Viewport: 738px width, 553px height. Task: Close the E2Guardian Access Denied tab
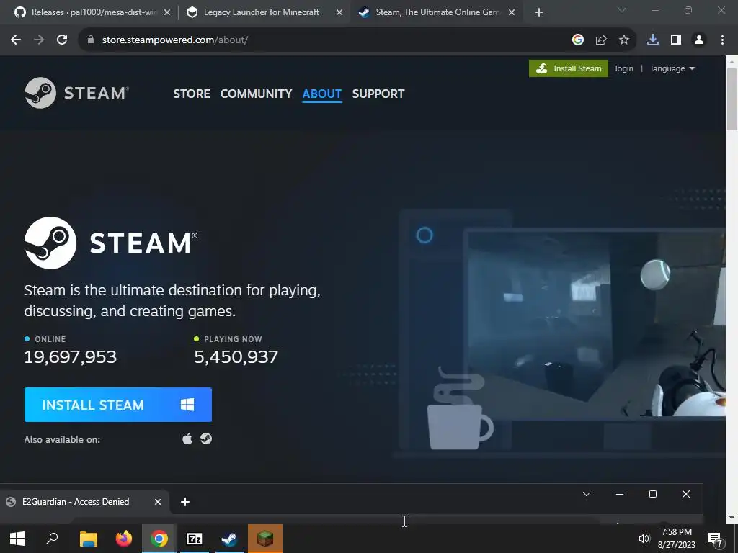pos(158,502)
